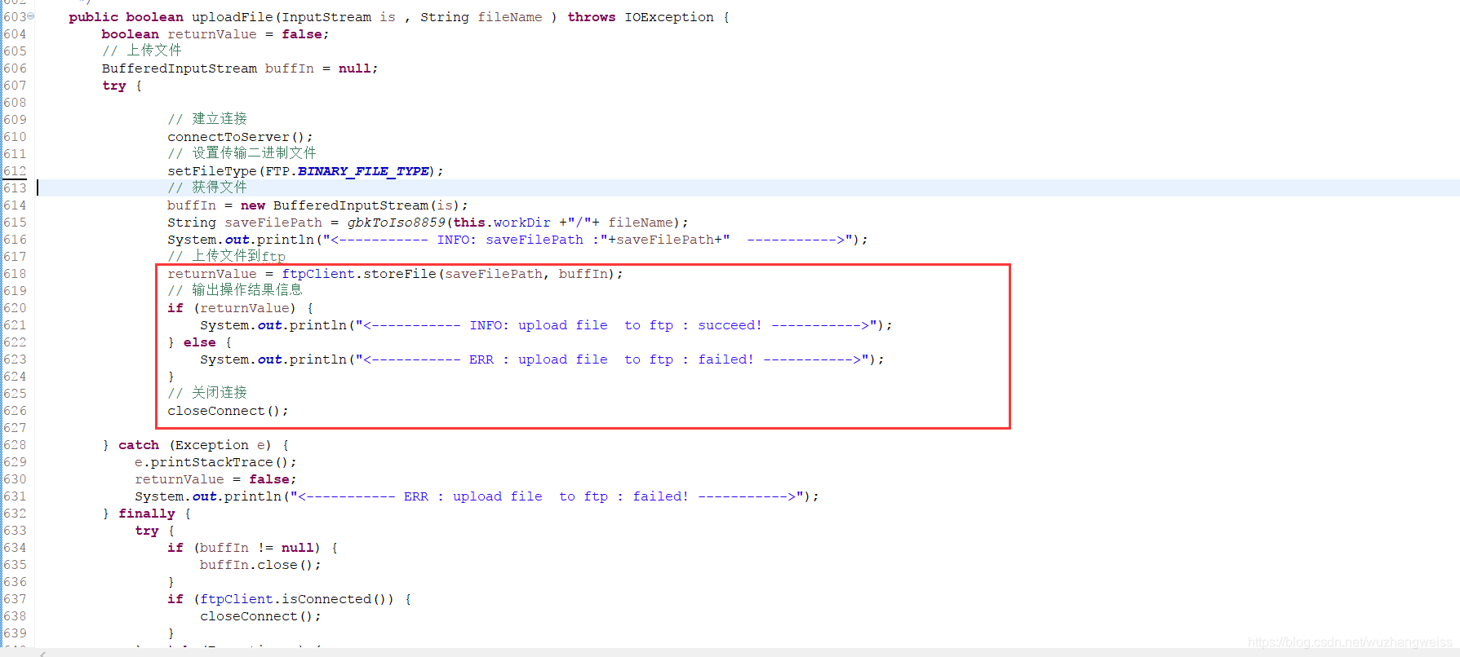Click the uploadFile method name
The height and width of the screenshot is (657, 1460).
pyautogui.click(x=233, y=17)
